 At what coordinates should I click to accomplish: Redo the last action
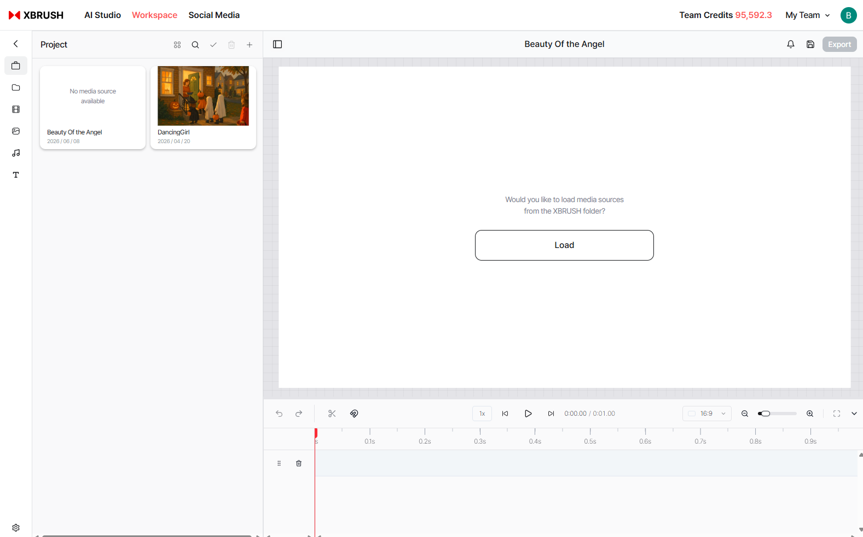[299, 414]
